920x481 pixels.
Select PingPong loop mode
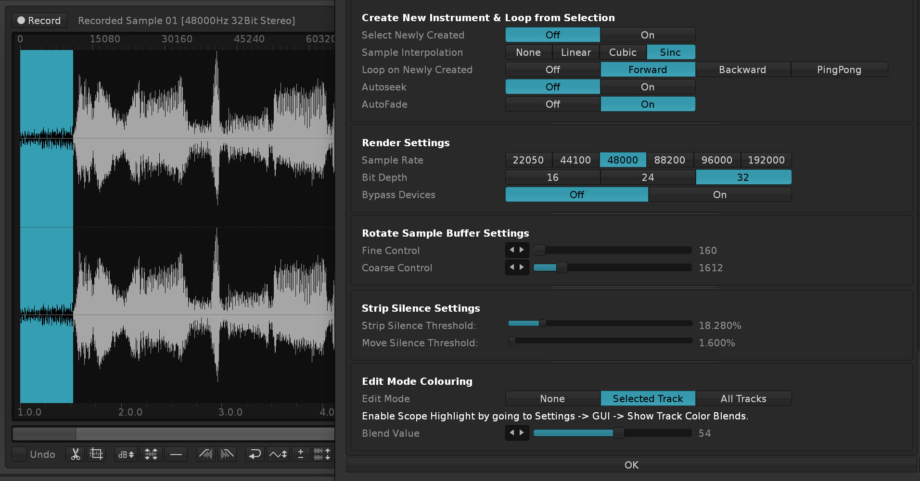point(839,70)
